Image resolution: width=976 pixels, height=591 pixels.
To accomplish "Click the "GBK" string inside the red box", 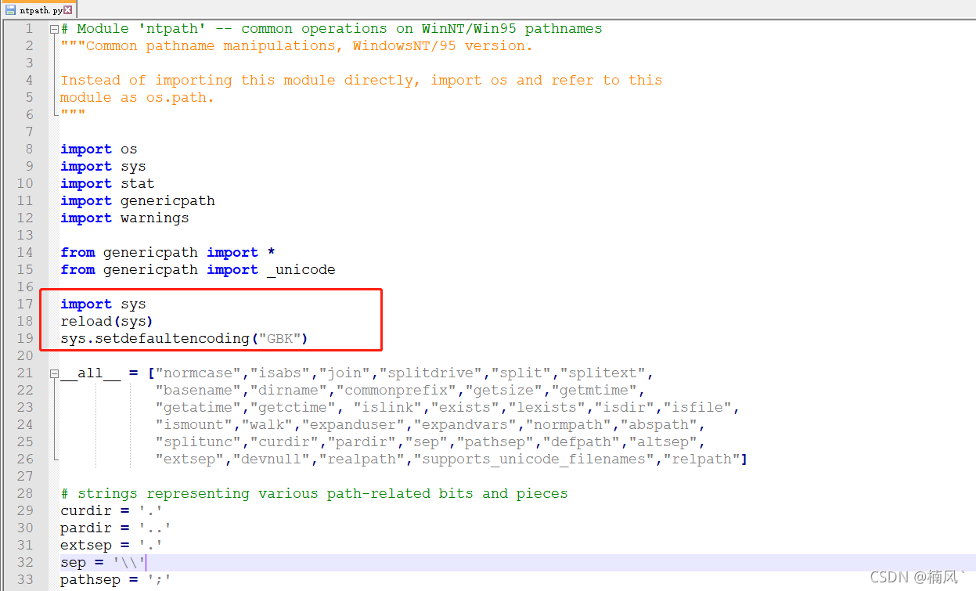I will 278,338.
